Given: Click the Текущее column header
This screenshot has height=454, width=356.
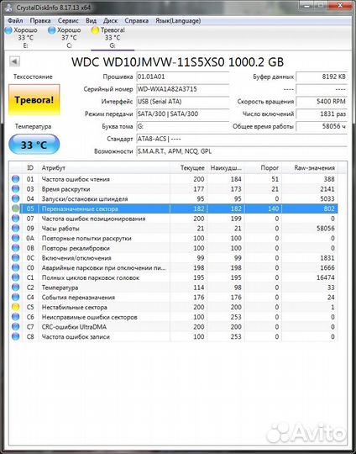Looking at the screenshot, I should click(x=189, y=167).
